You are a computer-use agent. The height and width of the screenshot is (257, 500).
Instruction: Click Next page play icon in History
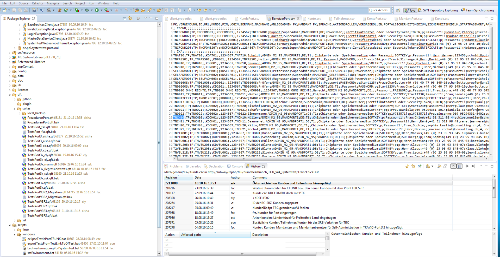tap(467, 166)
